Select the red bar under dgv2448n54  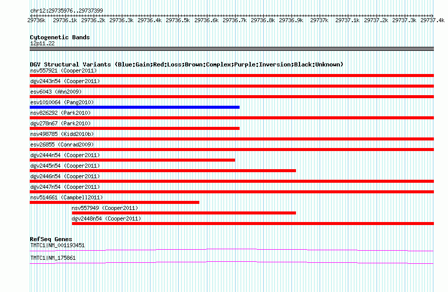[253, 224]
